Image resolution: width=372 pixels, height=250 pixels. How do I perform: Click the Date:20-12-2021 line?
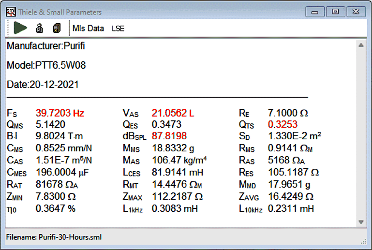coord(43,85)
